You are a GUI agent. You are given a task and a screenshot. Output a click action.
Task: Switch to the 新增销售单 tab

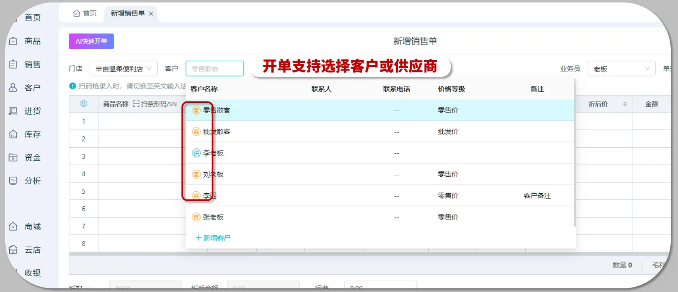point(128,13)
